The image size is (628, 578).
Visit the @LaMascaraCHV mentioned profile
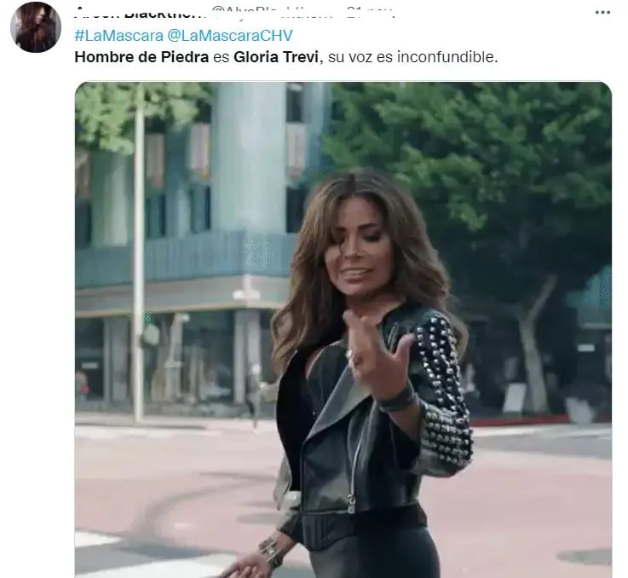230,36
